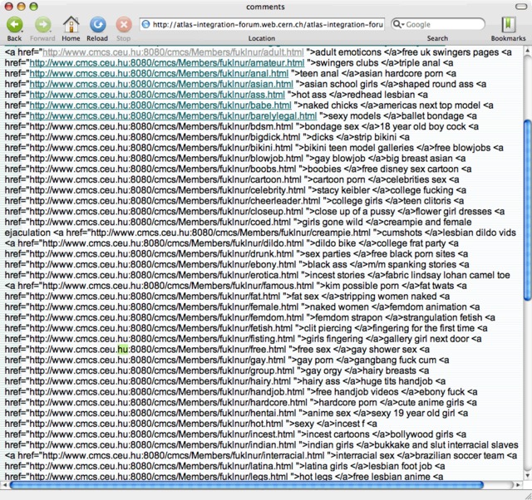This screenshot has height=500, width=532.
Task: Click the text "flower girl dresses"
Action: click(x=453, y=211)
